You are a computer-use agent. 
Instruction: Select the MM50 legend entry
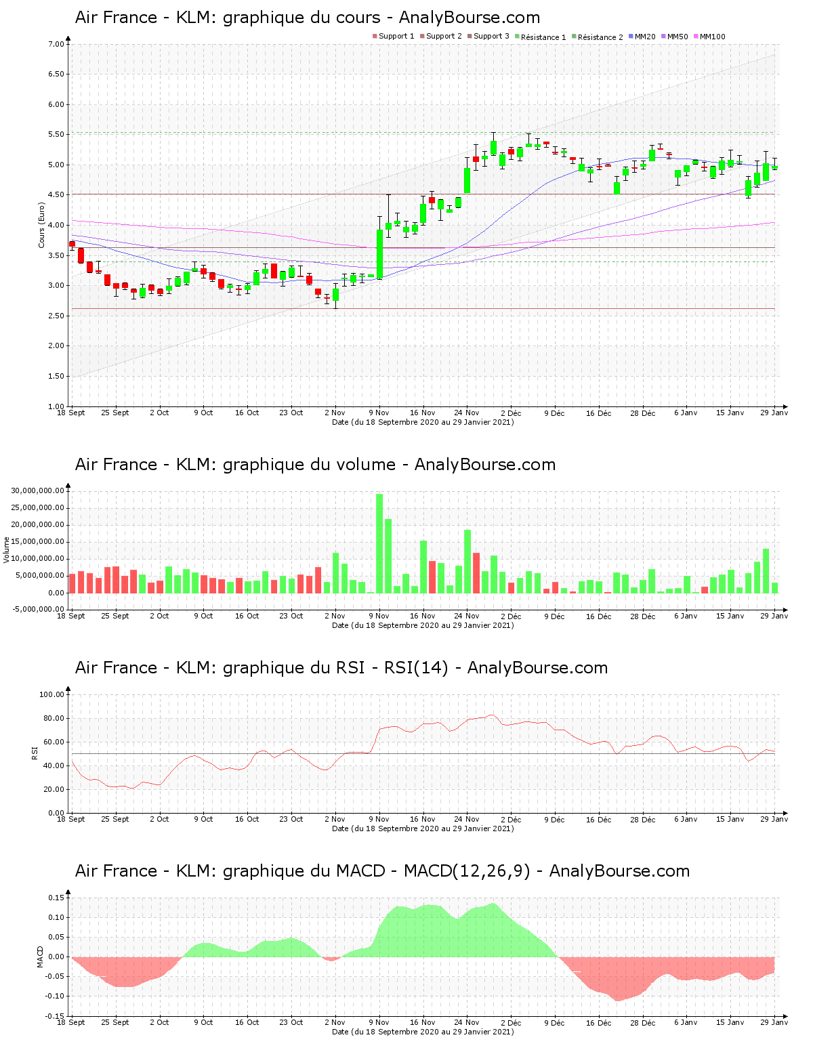677,37
